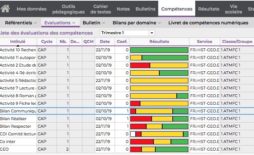The image size is (254, 155).
Task: Select the GEO evaluation row
Action: pyautogui.click(x=18, y=149)
